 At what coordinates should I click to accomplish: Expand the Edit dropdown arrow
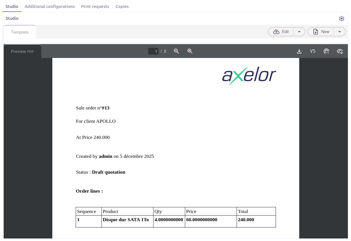pyautogui.click(x=299, y=32)
